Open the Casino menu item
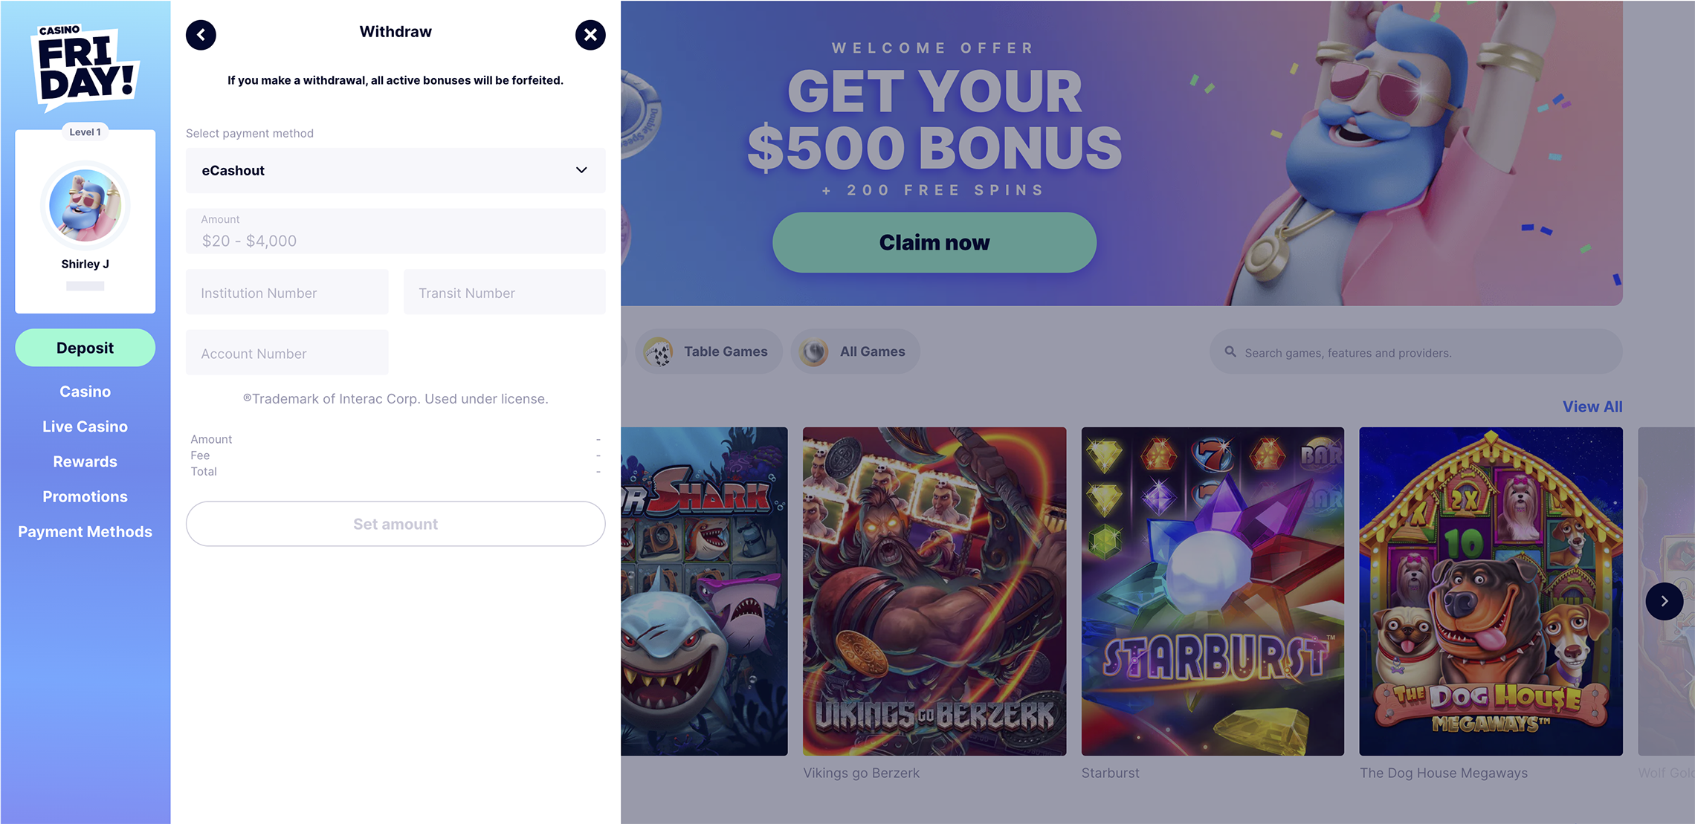The width and height of the screenshot is (1695, 824). (85, 392)
